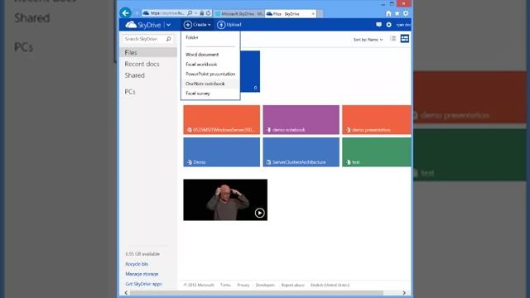Open the SkyDrive settings gear in the header
The image size is (530, 298).
[388, 25]
